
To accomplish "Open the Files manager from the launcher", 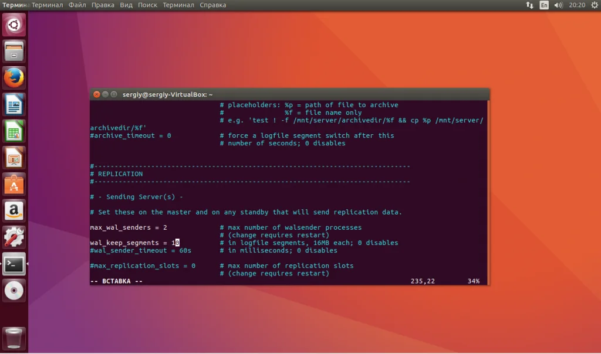I will pyautogui.click(x=14, y=51).
